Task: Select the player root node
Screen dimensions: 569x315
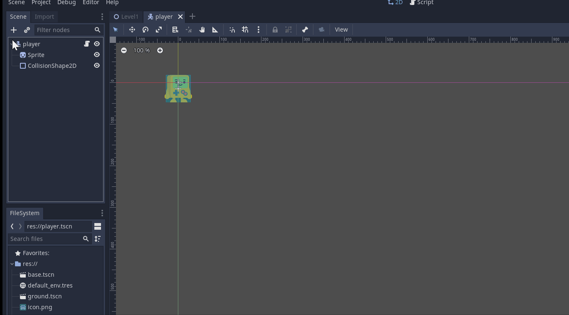Action: 32,44
